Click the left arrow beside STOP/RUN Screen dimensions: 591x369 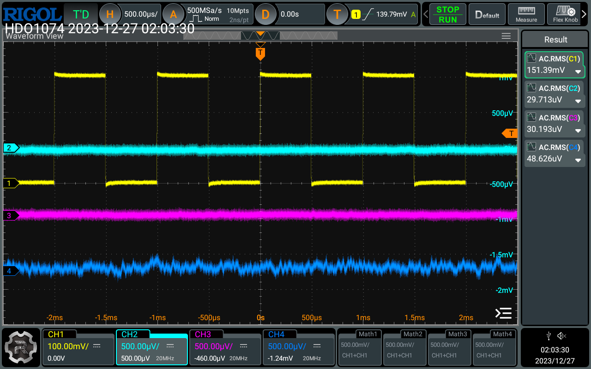(x=426, y=14)
